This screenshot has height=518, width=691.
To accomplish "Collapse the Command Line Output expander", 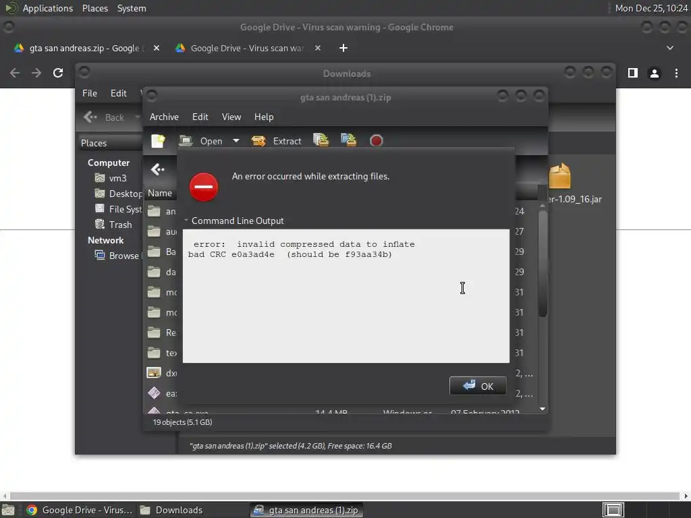I will [x=186, y=221].
